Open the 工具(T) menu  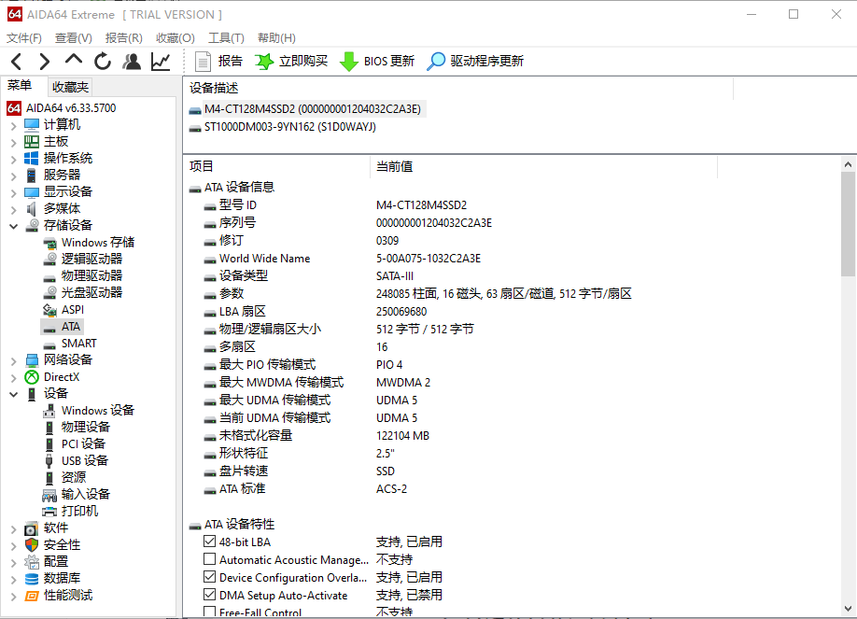pos(223,37)
